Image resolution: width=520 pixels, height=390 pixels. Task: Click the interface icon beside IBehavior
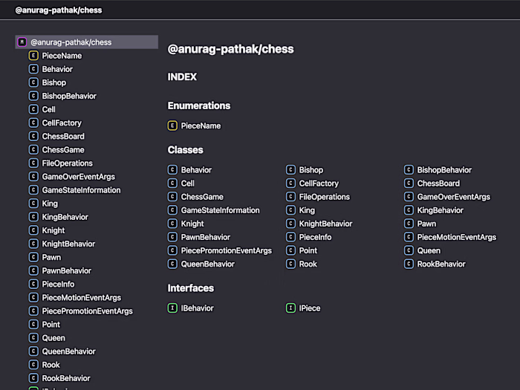point(172,308)
